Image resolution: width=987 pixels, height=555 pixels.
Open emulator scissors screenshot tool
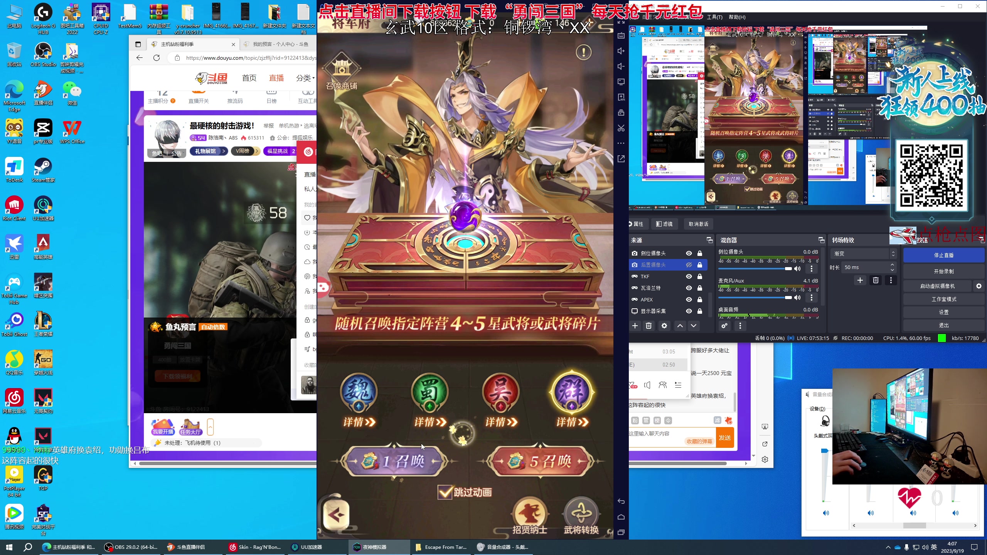point(621,128)
